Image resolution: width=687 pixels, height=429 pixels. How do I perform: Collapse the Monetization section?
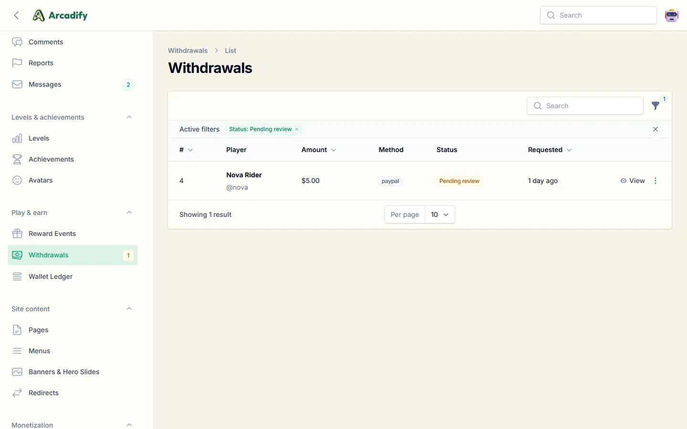point(129,425)
